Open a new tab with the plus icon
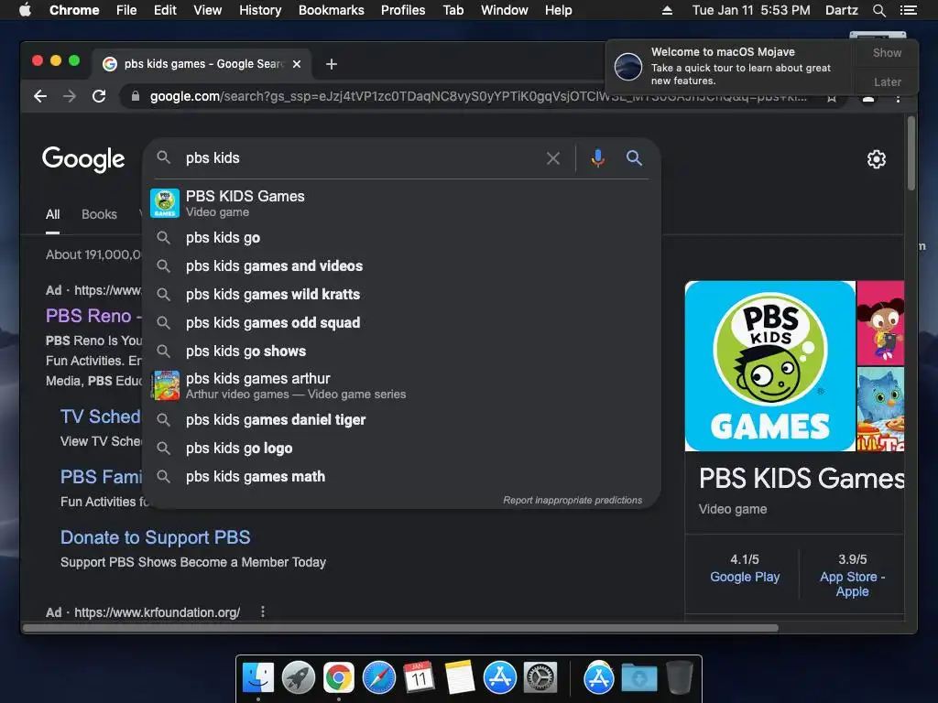Screen dimensions: 938x703 [332, 64]
